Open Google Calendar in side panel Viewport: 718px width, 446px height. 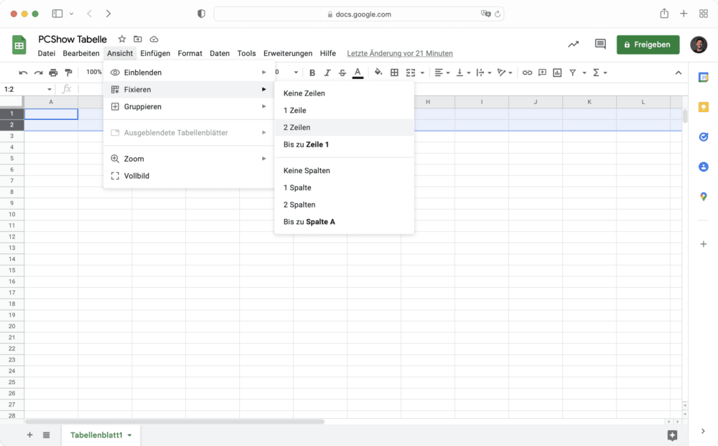coord(704,78)
